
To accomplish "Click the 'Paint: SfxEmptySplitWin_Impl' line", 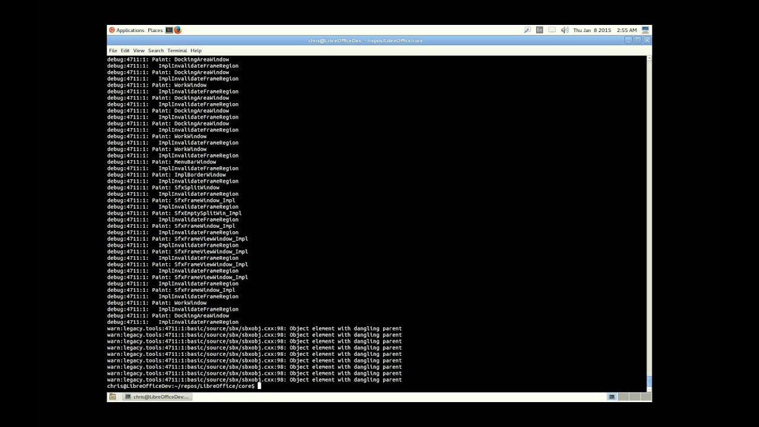I will pos(174,213).
